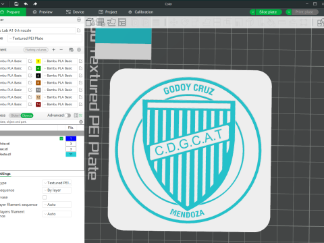This screenshot has width=324, height=243.
Task: Select the teal and gray wipe tower block
Action: point(124,44)
